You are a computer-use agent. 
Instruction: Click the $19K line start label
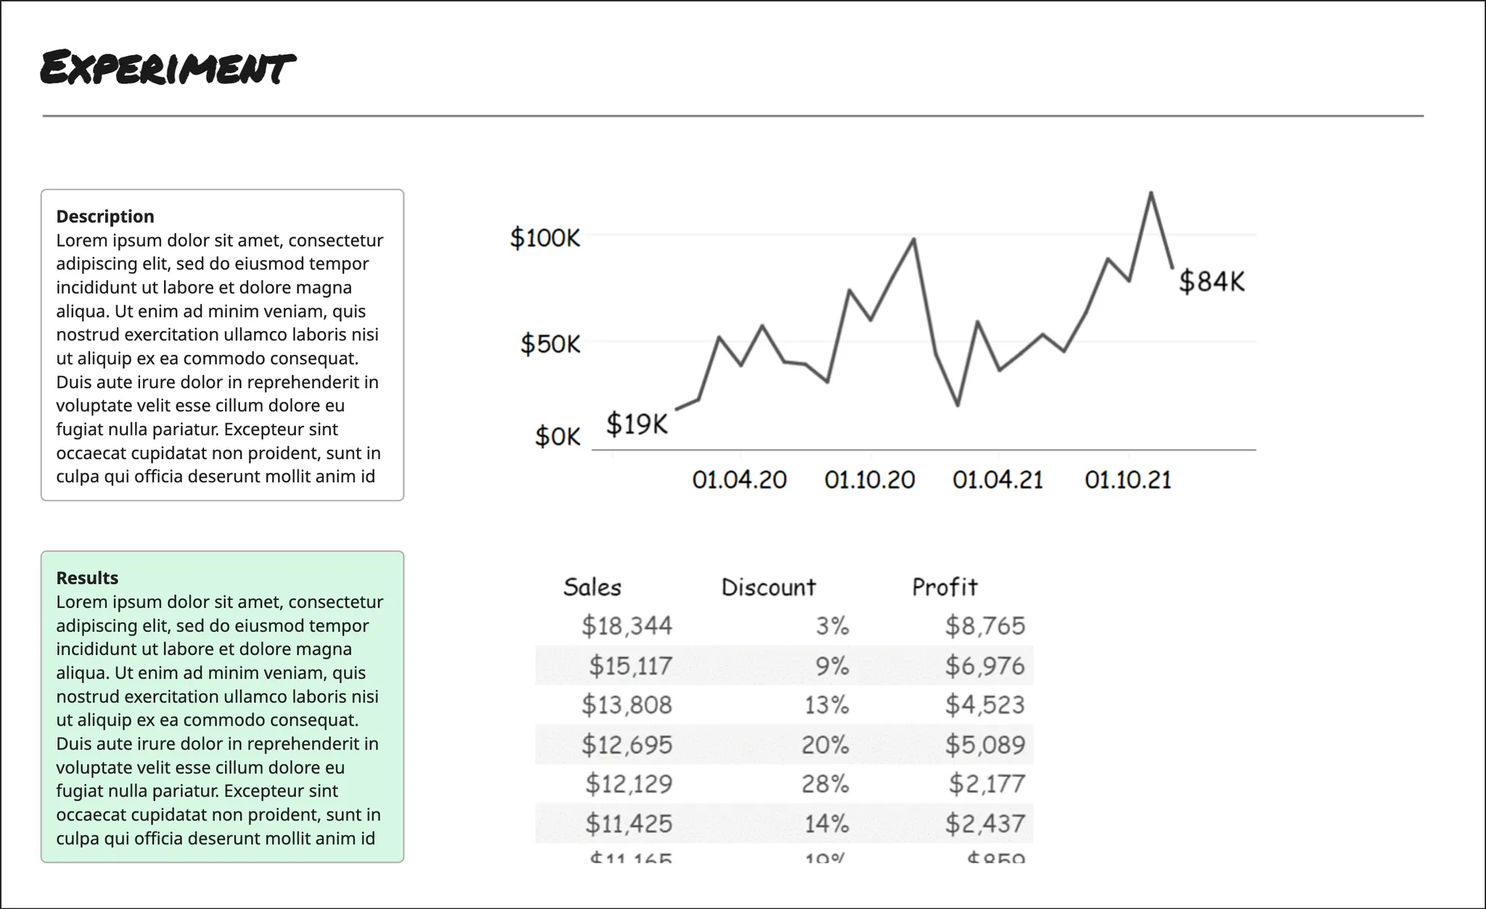pyautogui.click(x=636, y=424)
